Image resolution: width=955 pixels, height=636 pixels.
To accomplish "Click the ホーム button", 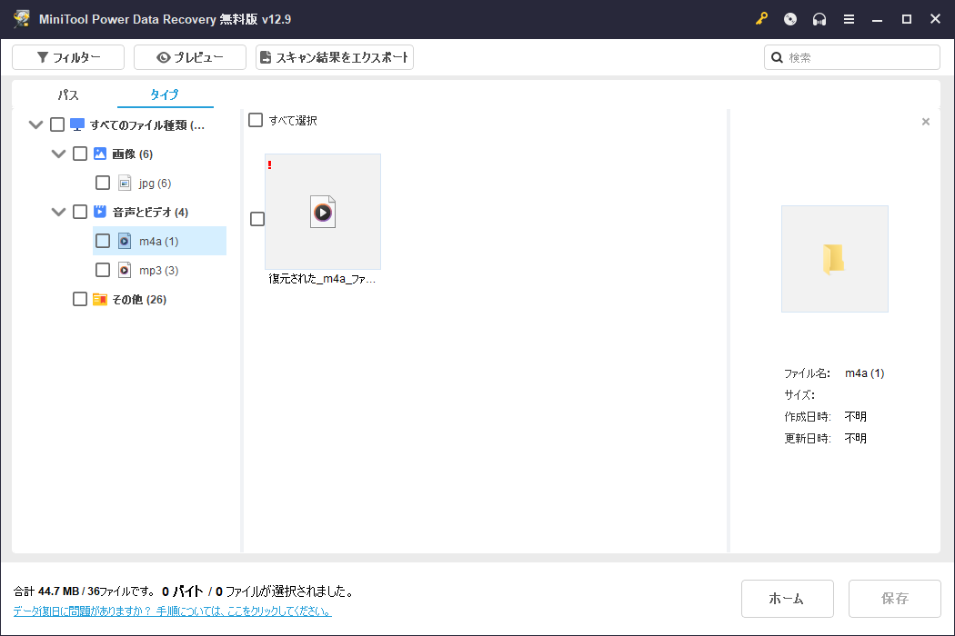I will (x=787, y=598).
